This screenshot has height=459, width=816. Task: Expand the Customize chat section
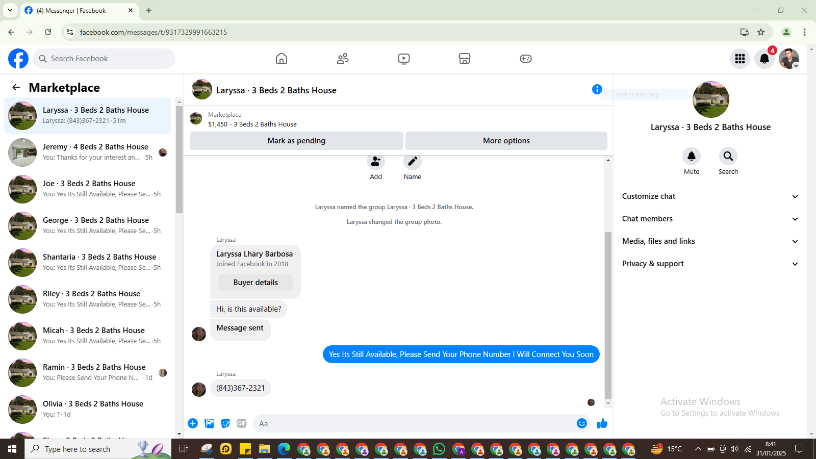coord(710,196)
